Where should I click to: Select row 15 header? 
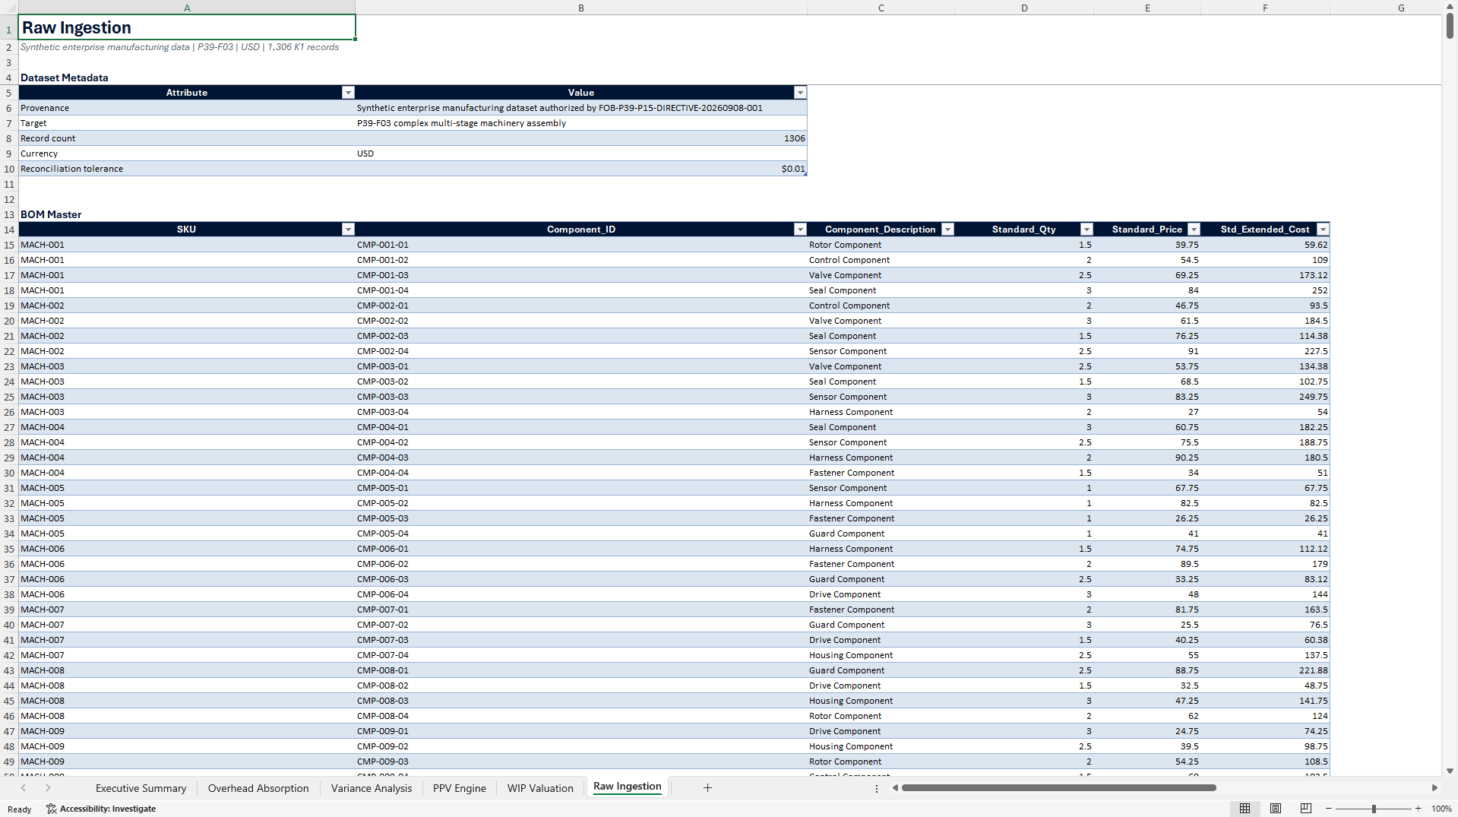[9, 245]
